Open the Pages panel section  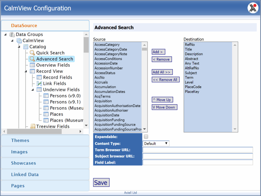click(x=45, y=186)
